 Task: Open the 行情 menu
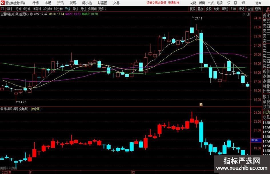[x=35, y=3]
